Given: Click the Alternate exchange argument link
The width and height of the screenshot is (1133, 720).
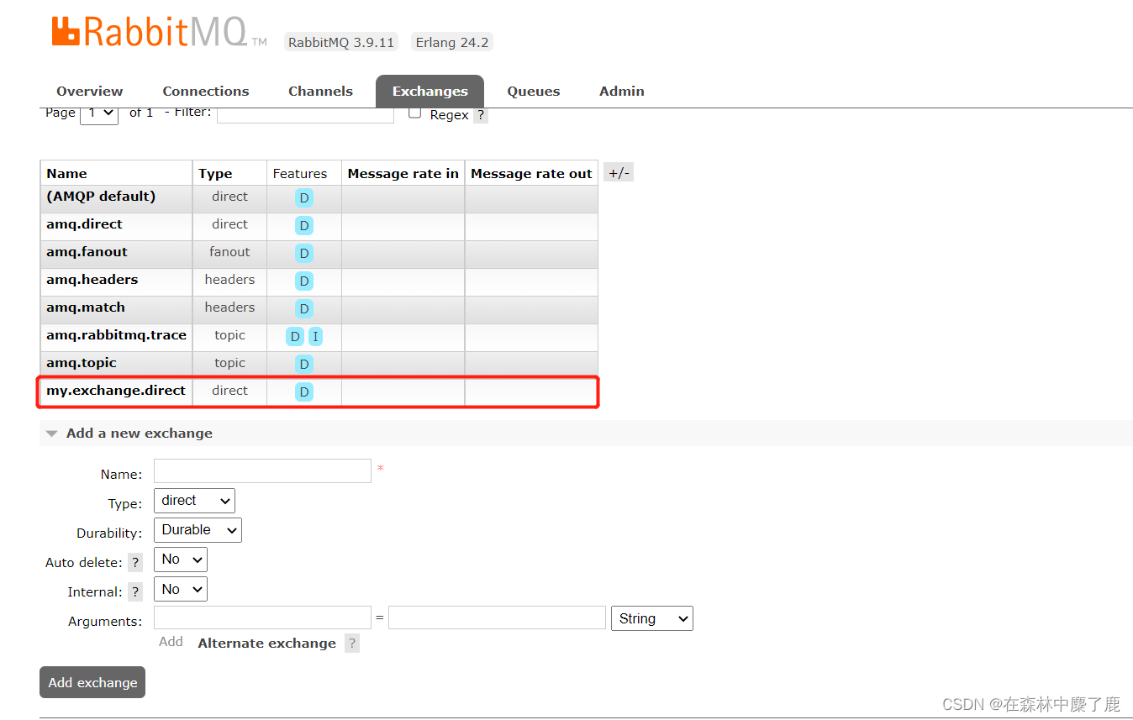Looking at the screenshot, I should [x=267, y=644].
